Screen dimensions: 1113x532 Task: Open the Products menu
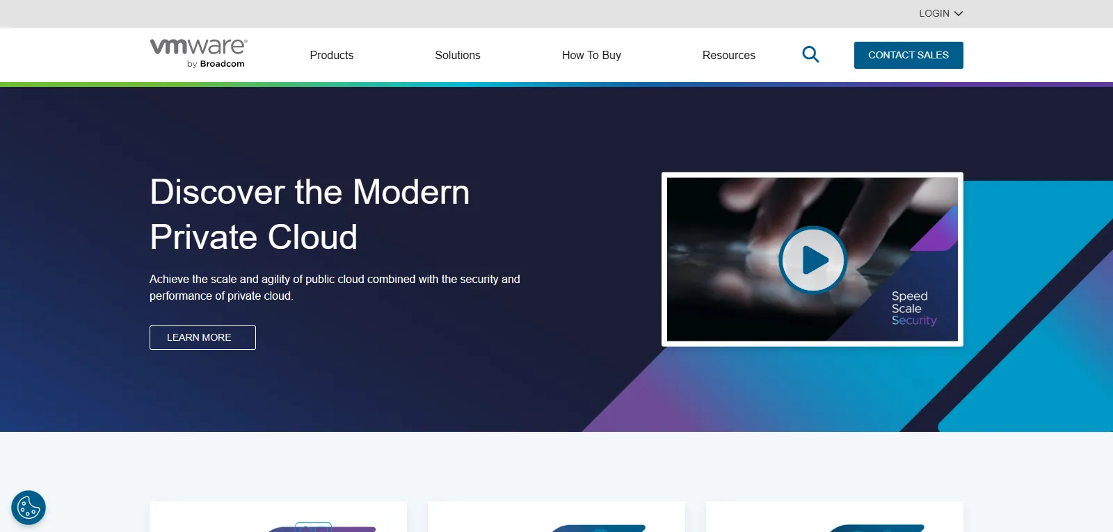[x=331, y=55]
